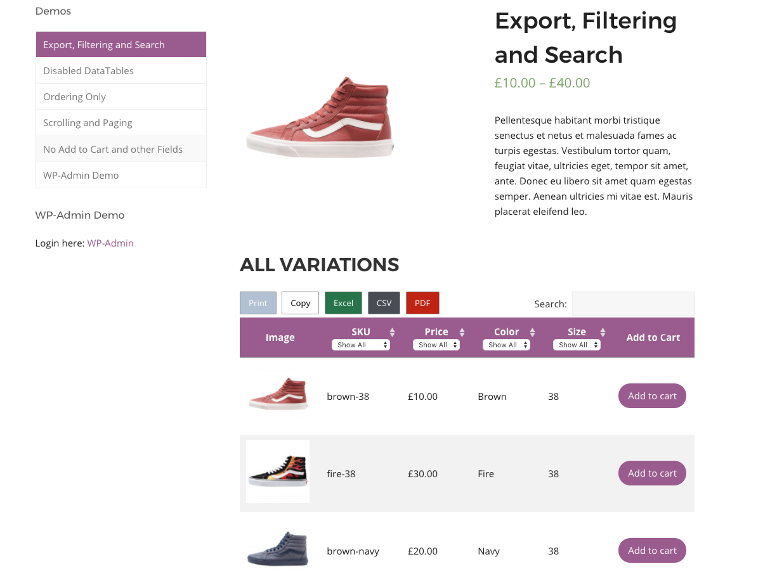
Task: Follow the WP-Admin login link
Action: [x=110, y=243]
